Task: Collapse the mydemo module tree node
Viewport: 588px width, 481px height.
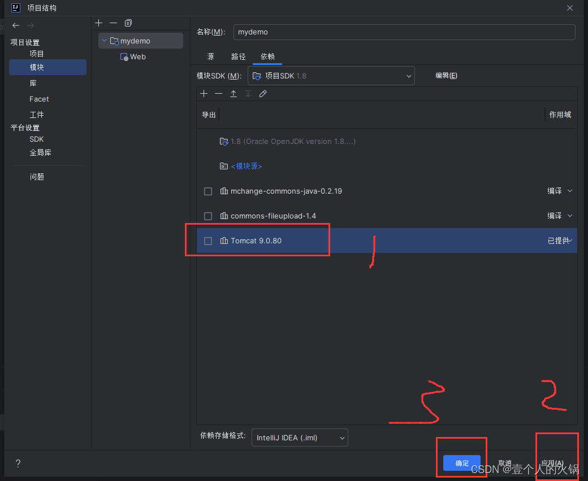Action: point(104,41)
